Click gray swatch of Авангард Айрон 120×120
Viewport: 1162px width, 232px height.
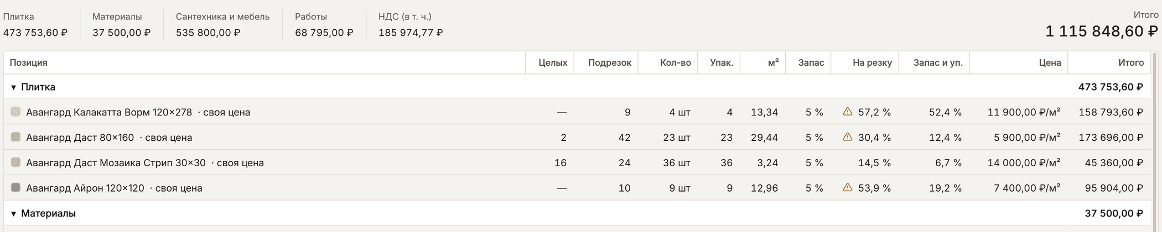pos(15,188)
